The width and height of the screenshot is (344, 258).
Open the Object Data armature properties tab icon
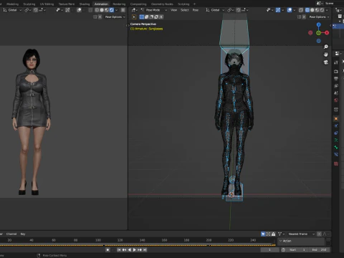click(x=336, y=140)
